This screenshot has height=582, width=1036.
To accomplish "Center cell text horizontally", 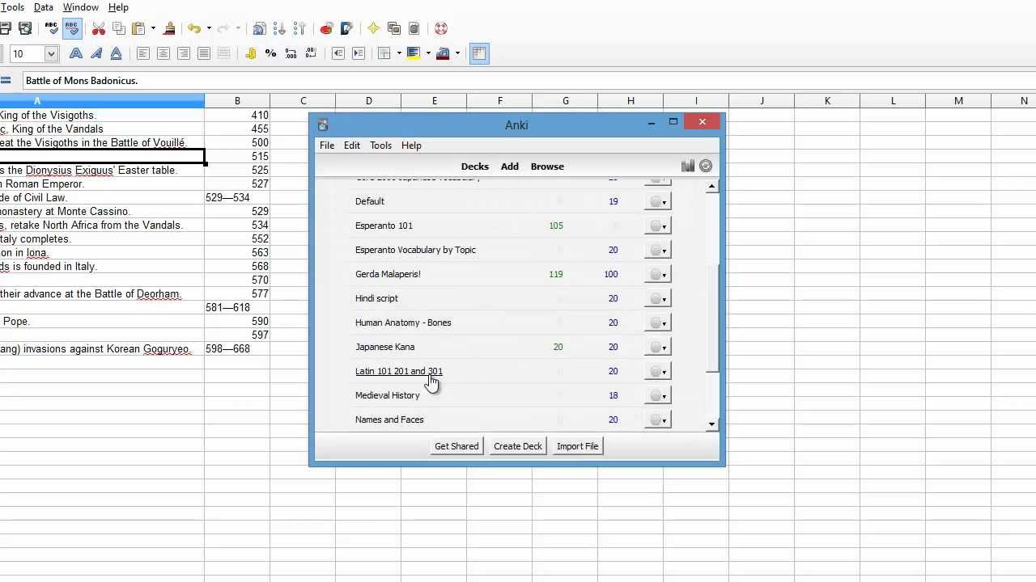I will 163,53.
